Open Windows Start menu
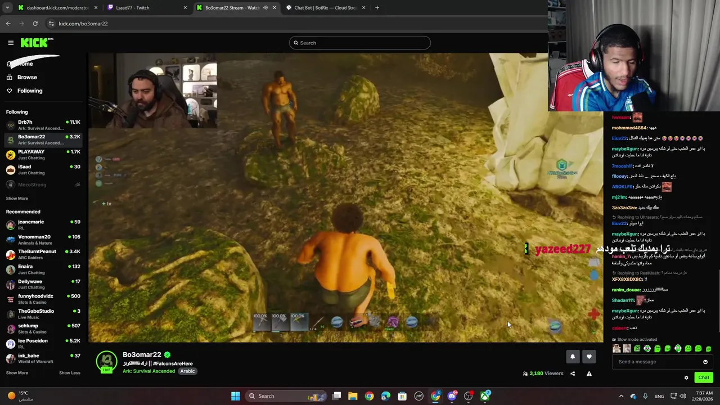The height and width of the screenshot is (405, 720). click(x=236, y=396)
